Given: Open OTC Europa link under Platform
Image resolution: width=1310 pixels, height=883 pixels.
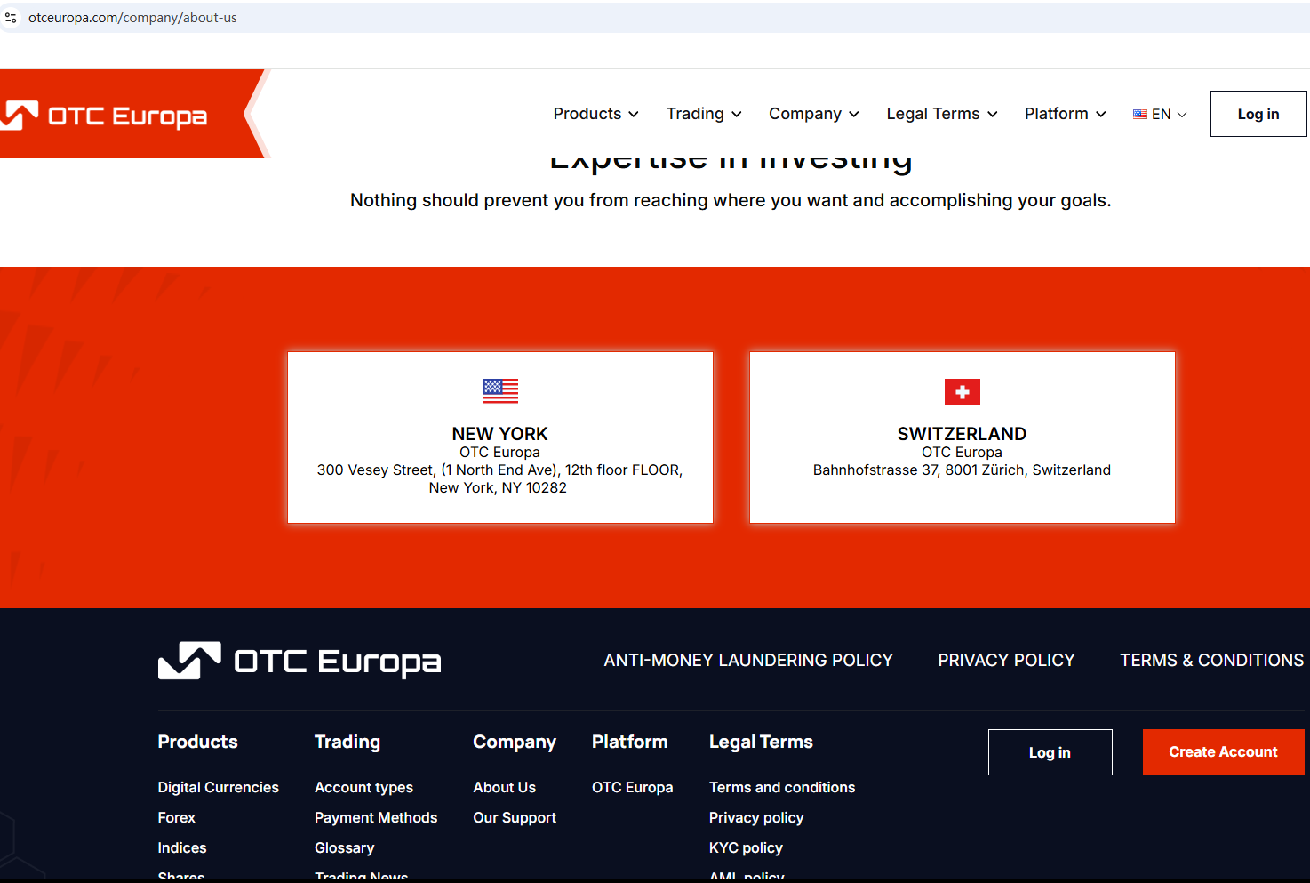Looking at the screenshot, I should click(x=632, y=788).
